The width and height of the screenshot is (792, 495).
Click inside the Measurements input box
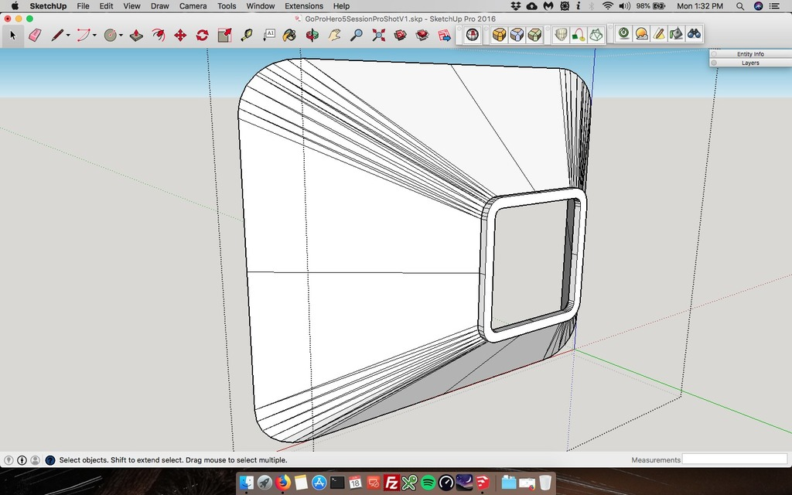(x=735, y=459)
